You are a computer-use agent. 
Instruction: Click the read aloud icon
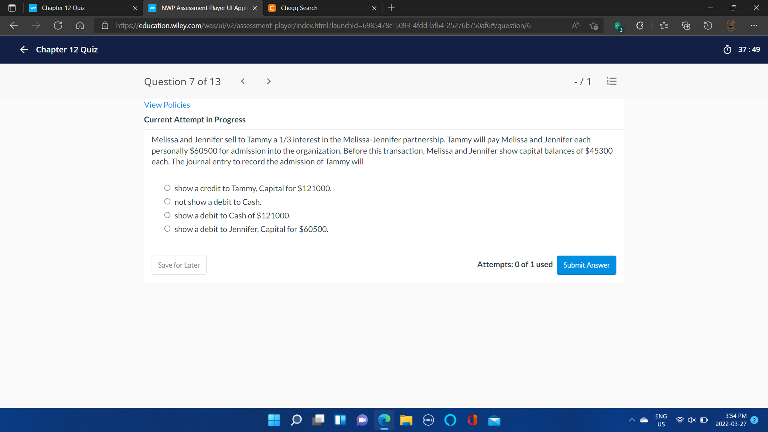[x=575, y=26]
